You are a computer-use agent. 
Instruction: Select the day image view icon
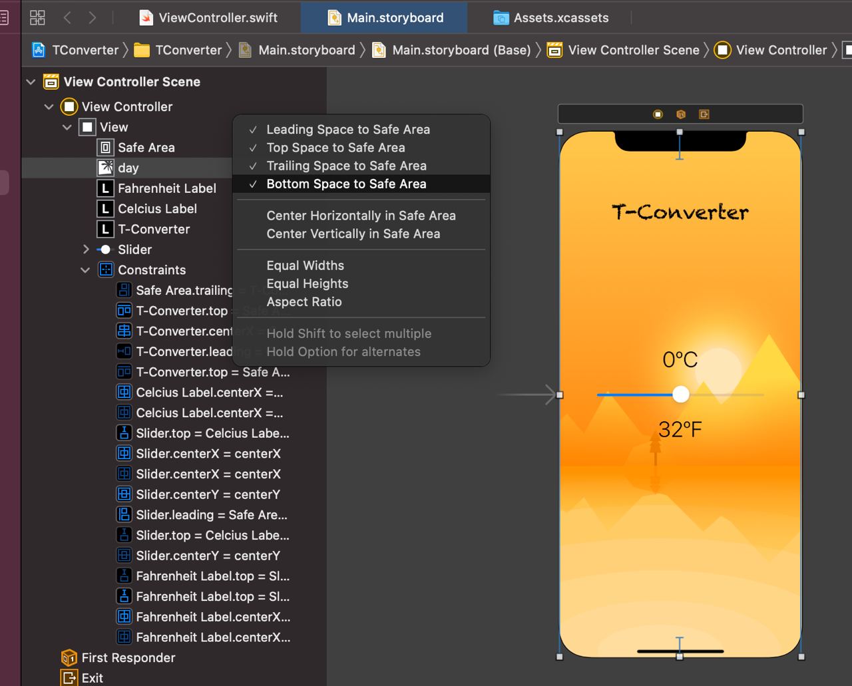coord(105,168)
